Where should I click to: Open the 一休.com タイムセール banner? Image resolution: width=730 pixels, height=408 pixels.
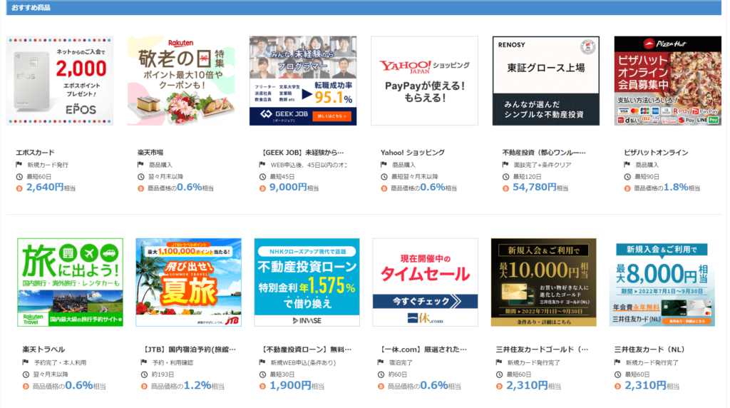tap(425, 282)
